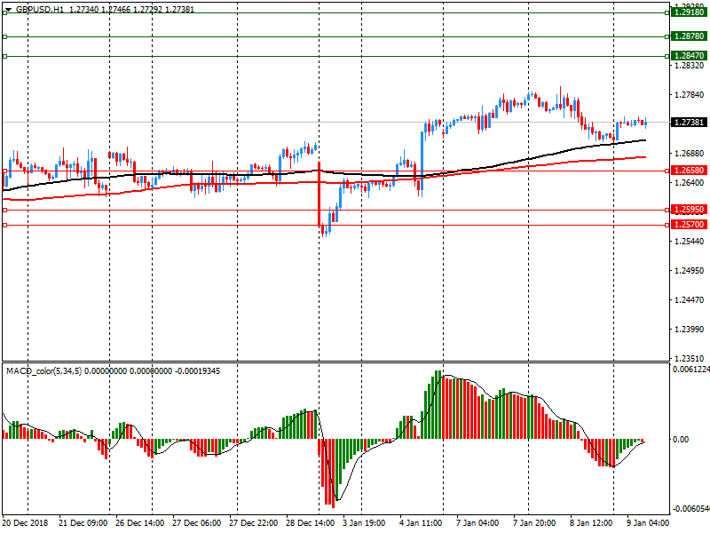Grab left-end handle of the 1.25700 line

4,226
